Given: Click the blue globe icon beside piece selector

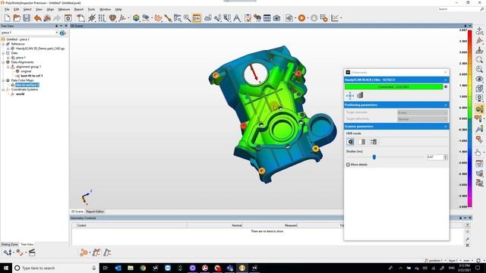Looking at the screenshot, I should (x=62, y=33).
